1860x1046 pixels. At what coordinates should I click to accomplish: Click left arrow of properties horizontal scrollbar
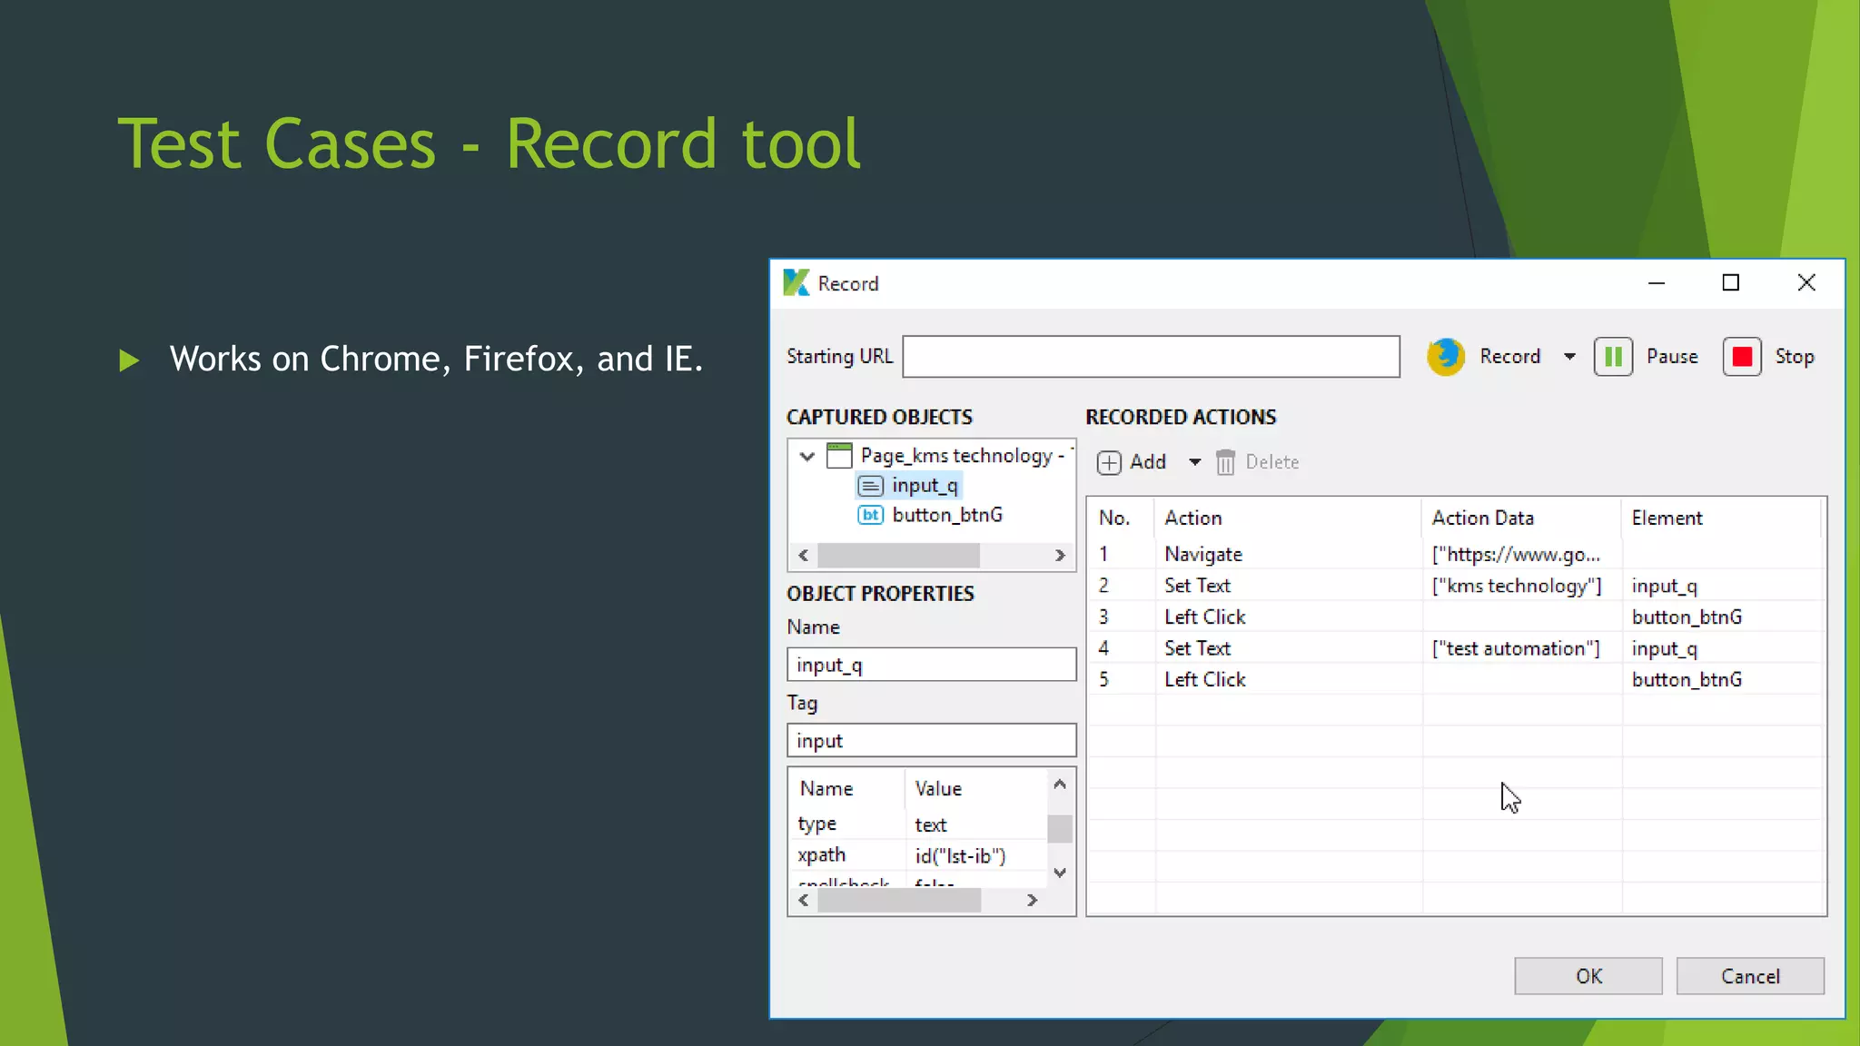(803, 900)
